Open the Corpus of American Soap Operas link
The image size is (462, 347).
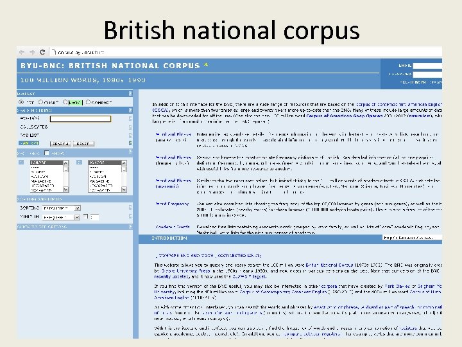(x=344, y=116)
